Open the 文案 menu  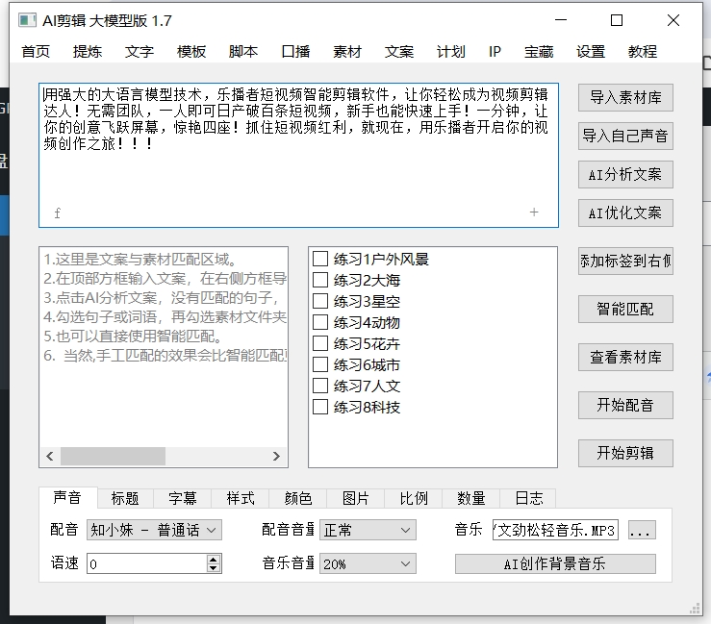coord(399,52)
